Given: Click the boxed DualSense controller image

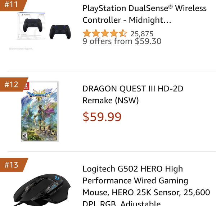Looking at the screenshot, I should coord(32,26).
